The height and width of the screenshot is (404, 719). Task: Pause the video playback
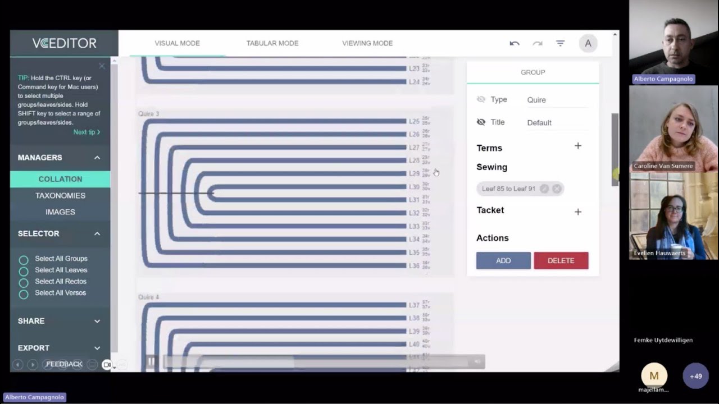pos(151,362)
